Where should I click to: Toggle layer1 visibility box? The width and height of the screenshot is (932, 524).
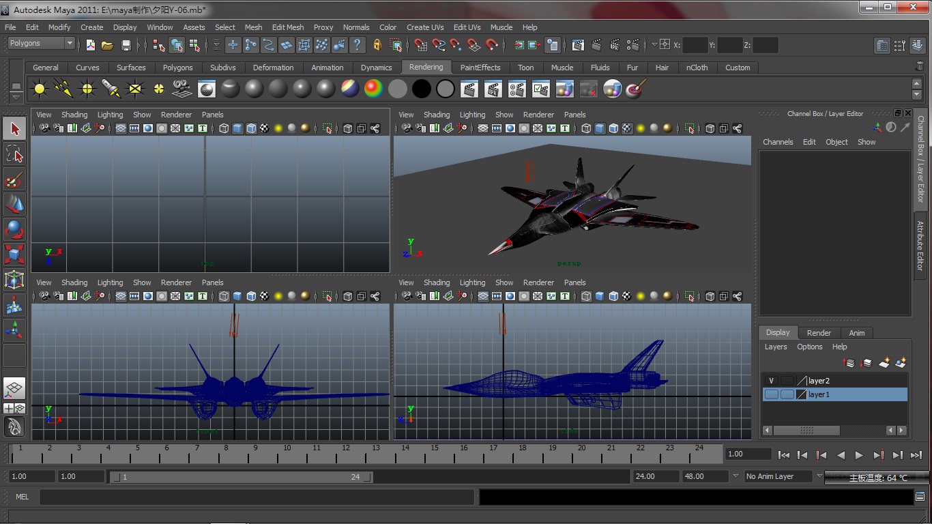771,394
